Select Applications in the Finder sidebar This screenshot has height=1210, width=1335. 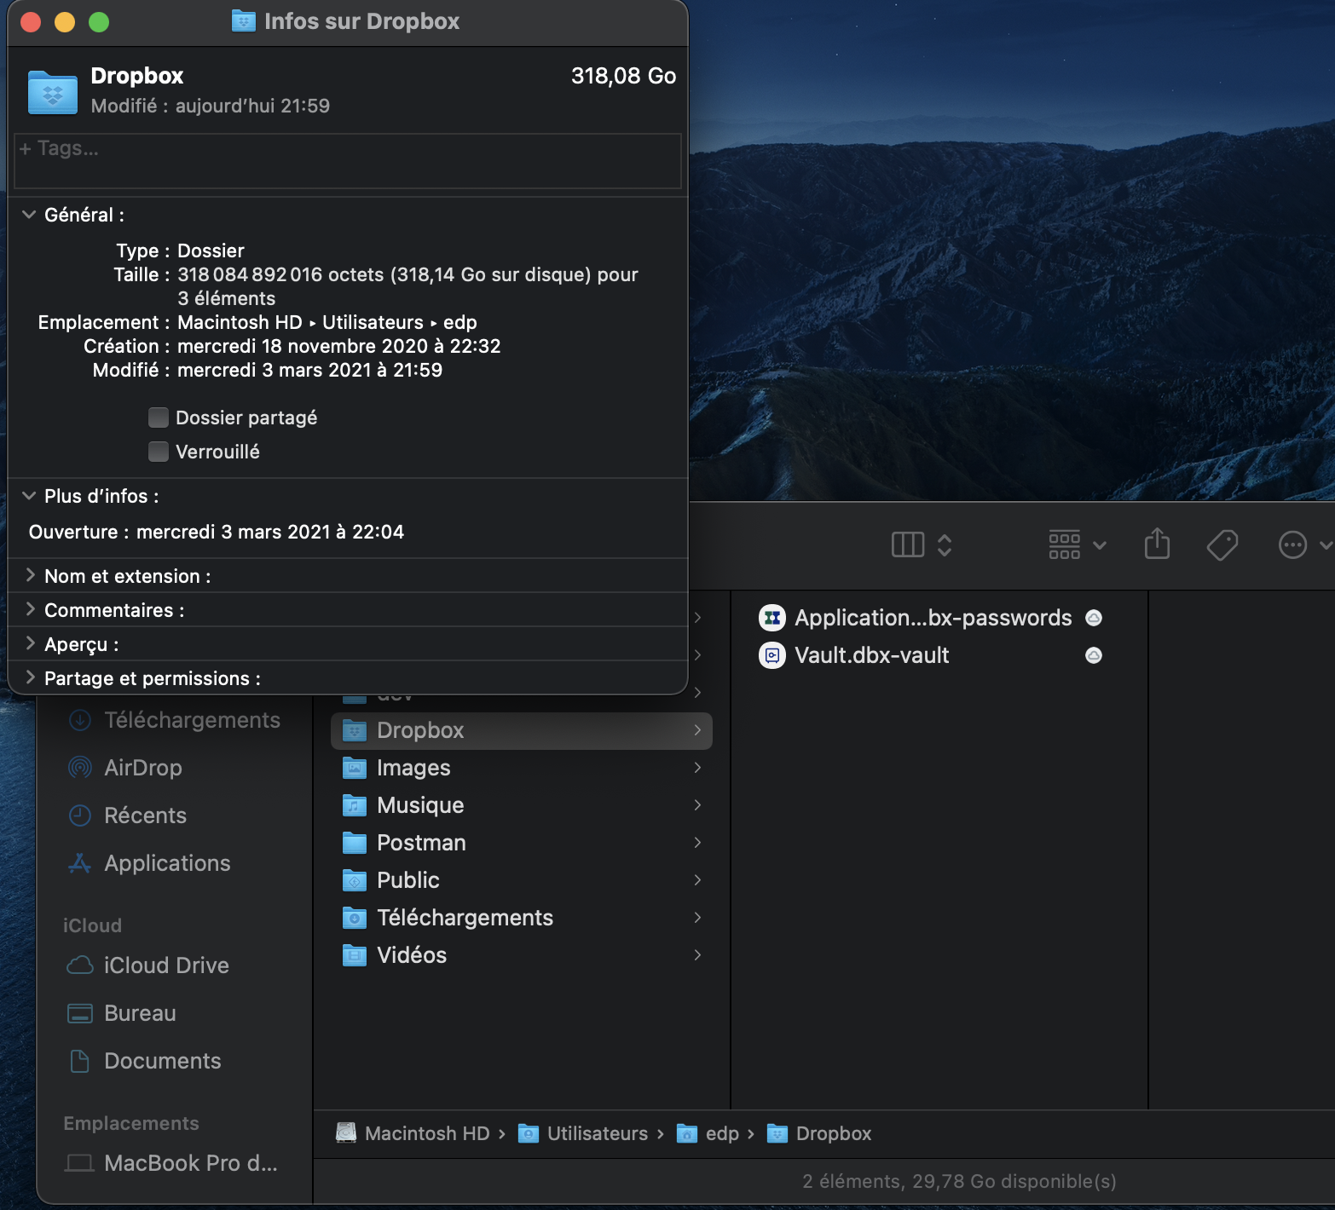pyautogui.click(x=166, y=863)
